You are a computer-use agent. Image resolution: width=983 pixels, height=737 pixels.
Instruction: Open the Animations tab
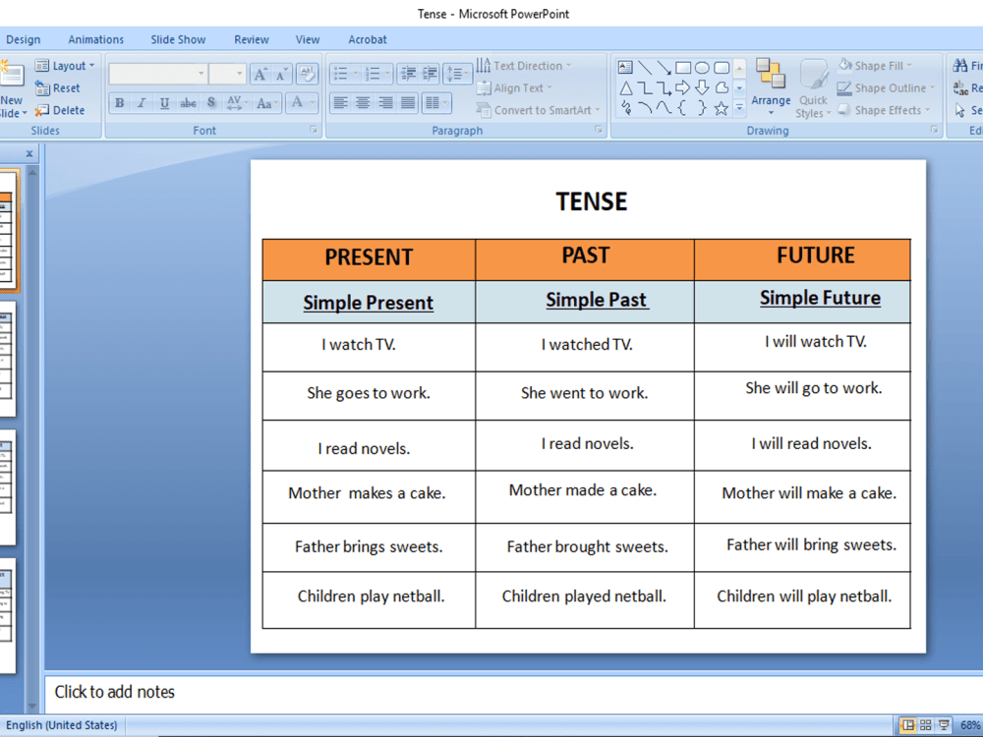(96, 39)
